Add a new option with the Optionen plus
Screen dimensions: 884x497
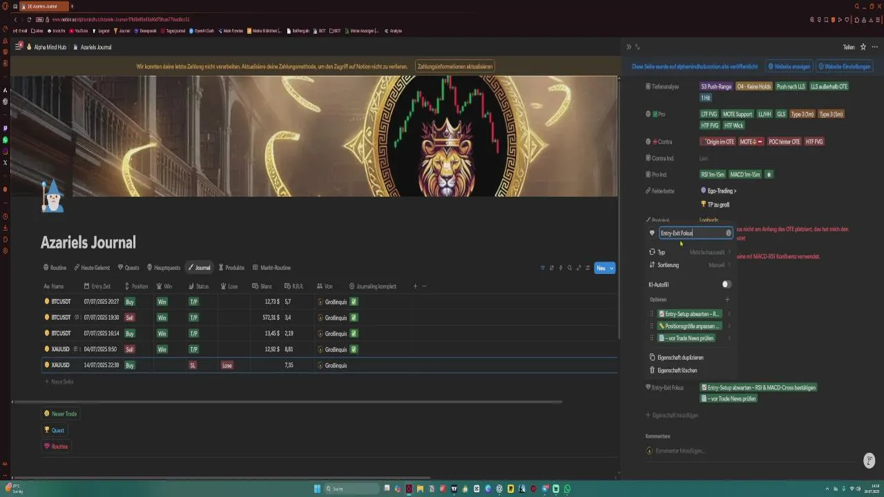coord(727,300)
